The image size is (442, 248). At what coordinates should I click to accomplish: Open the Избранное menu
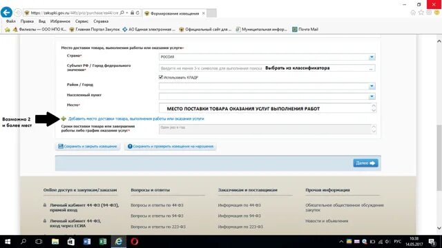click(x=60, y=21)
